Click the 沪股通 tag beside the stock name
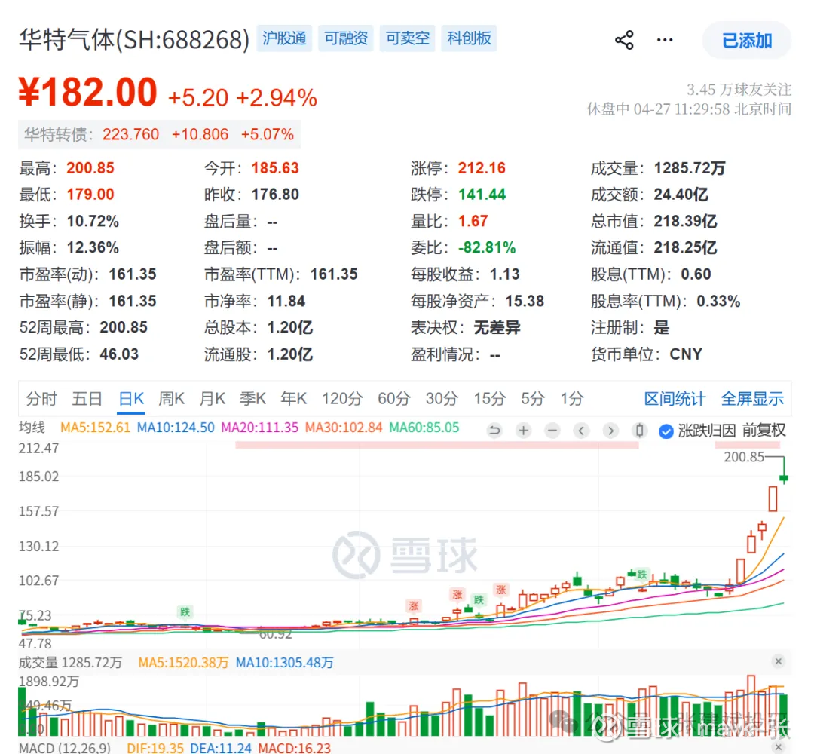Image resolution: width=814 pixels, height=754 pixels. pos(284,38)
